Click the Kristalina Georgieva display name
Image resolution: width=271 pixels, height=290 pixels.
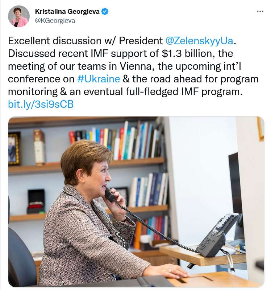pyautogui.click(x=67, y=12)
